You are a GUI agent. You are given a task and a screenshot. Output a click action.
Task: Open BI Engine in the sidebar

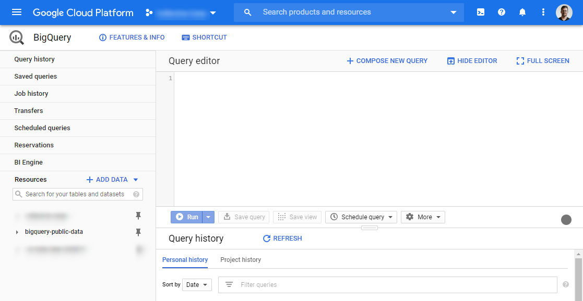coord(78,162)
